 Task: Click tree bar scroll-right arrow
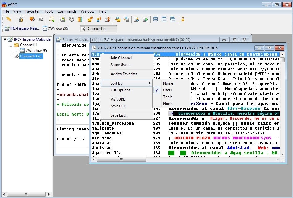pos(49,194)
